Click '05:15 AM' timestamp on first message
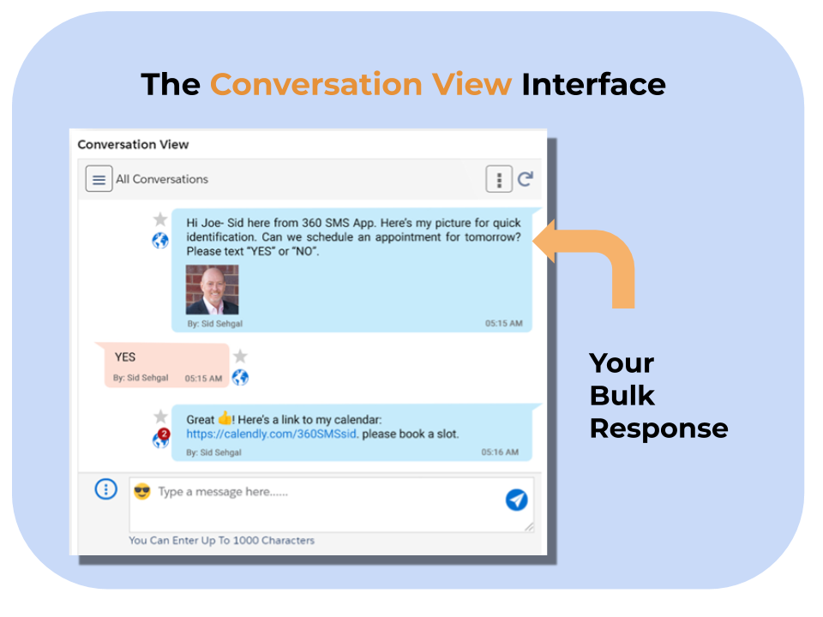The image size is (823, 617). (504, 324)
